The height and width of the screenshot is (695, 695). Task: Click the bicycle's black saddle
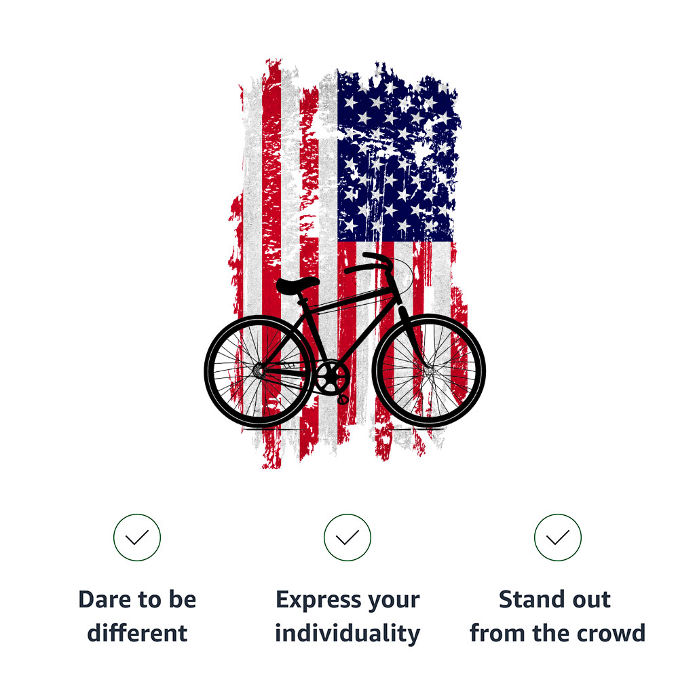(297, 285)
